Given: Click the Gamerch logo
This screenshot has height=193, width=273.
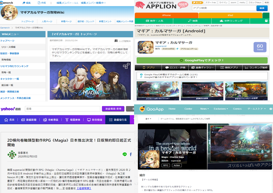Looking at the screenshot, I should coord(7,3).
